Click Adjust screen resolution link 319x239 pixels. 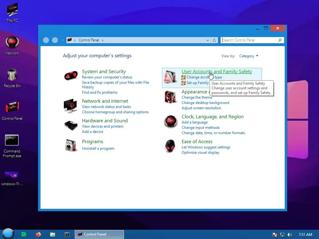201,108
